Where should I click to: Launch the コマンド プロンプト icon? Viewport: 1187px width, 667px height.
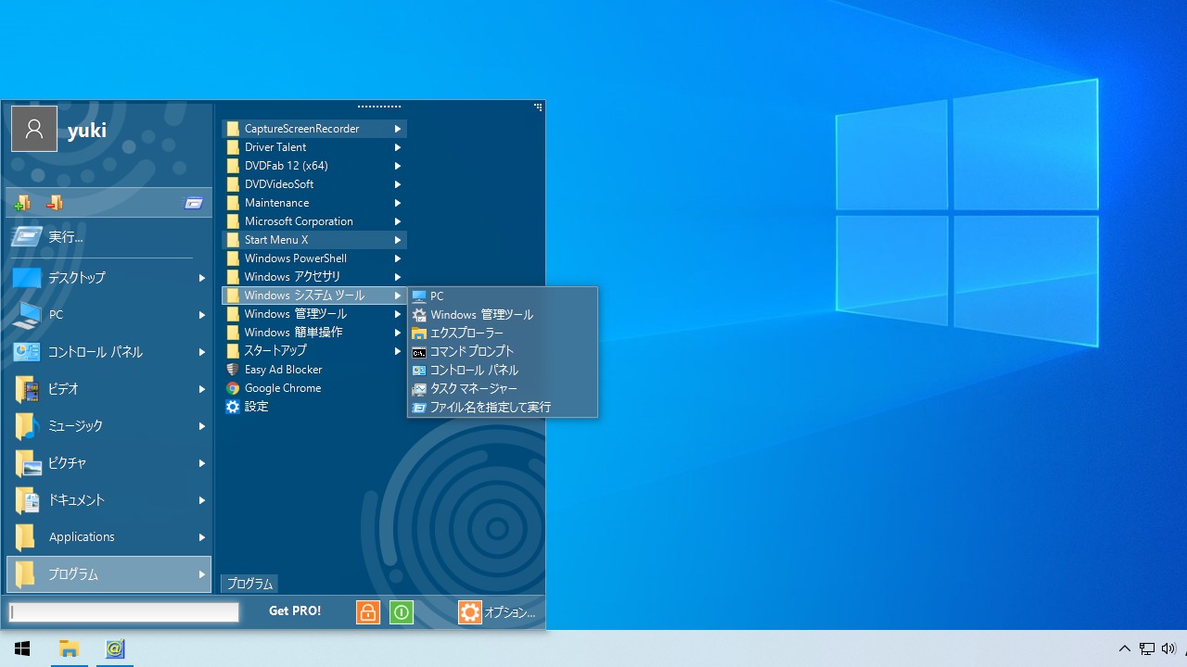pos(419,352)
